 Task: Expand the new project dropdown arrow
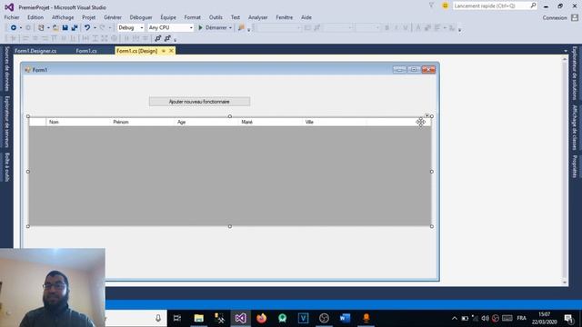[x=48, y=28]
